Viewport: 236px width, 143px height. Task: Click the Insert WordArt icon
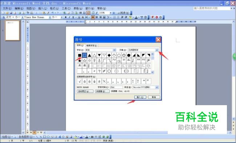tap(60, 137)
